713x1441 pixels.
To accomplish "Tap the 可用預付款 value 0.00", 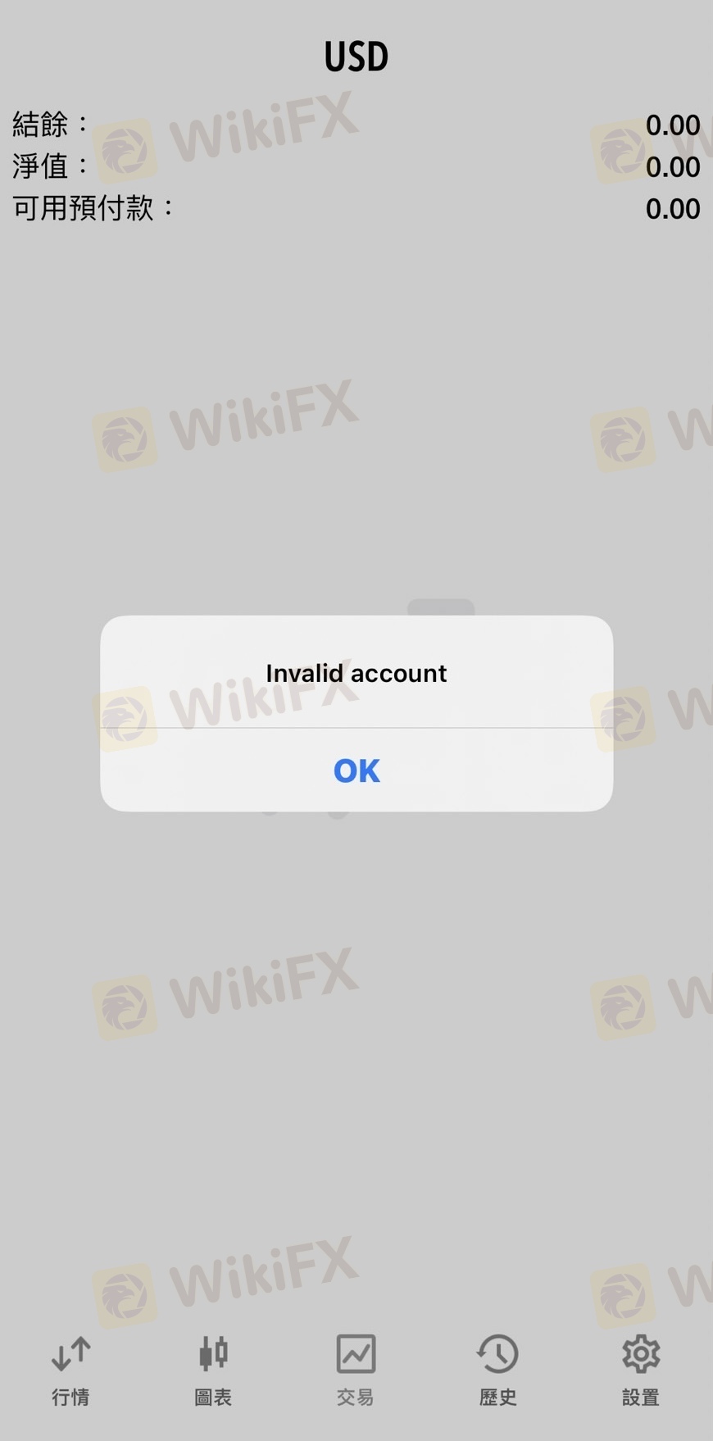I will pyautogui.click(x=673, y=208).
